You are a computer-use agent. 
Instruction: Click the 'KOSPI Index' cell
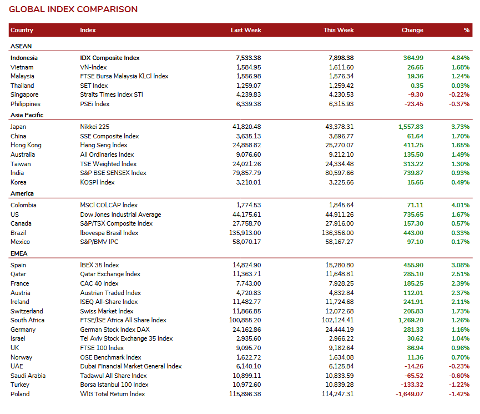[97, 182]
